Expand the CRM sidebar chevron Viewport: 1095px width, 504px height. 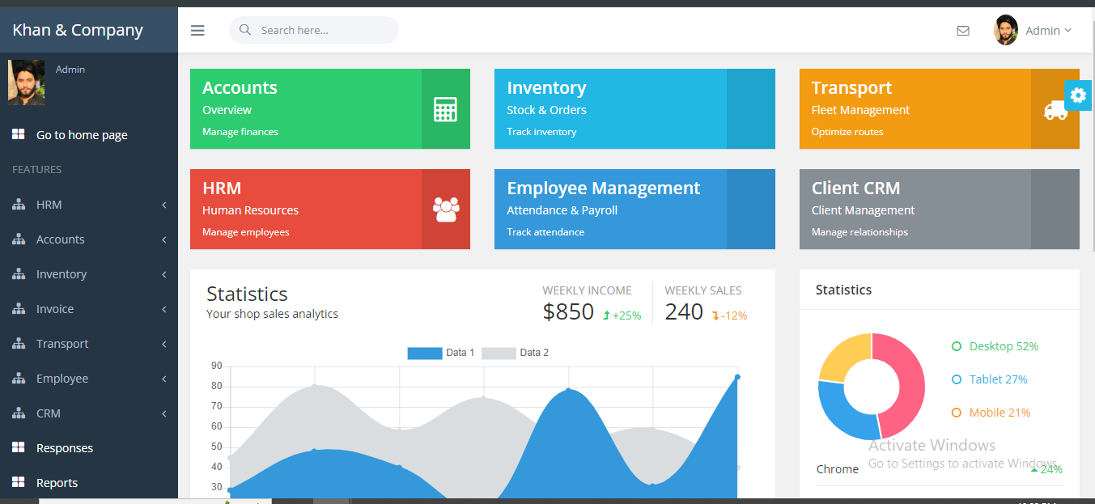pos(163,413)
